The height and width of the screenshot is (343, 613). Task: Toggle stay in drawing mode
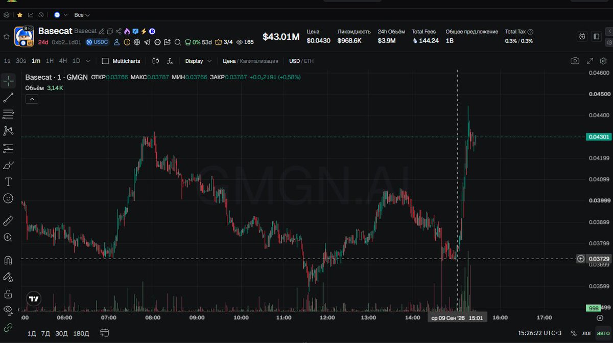click(8, 277)
